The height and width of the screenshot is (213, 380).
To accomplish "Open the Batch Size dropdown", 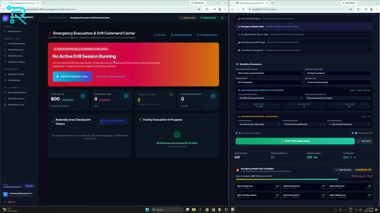I will point(339,73).
